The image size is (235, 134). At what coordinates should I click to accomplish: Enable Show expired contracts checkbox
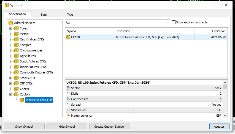[x=174, y=22]
